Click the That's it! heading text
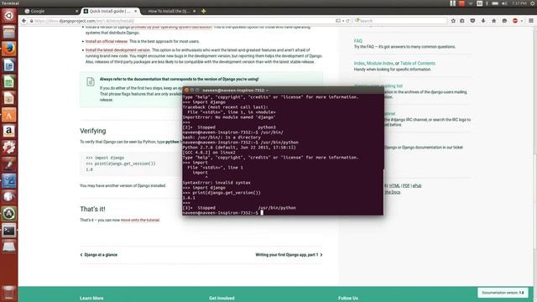Viewport: 537px width, 302px height. (x=92, y=209)
